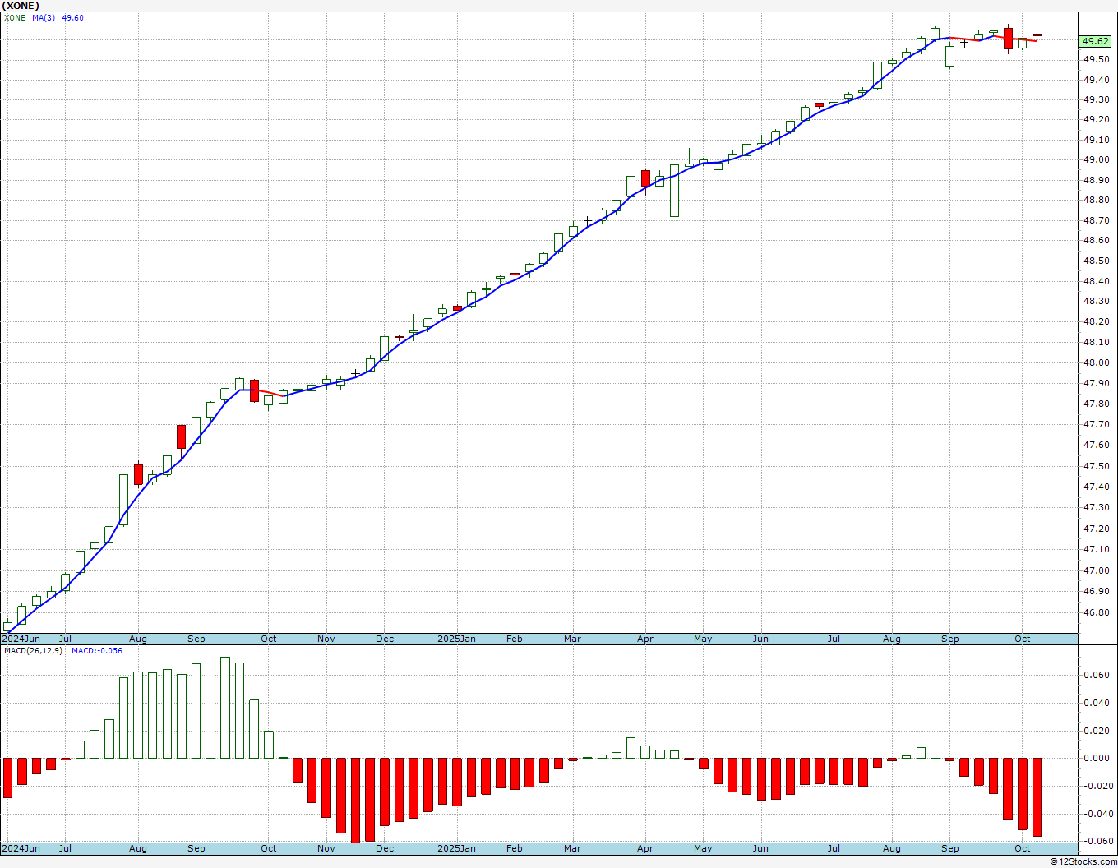Click the MACD(26,12,9) indicator label

(x=33, y=651)
